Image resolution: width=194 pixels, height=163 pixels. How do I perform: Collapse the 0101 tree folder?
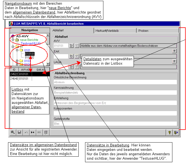click(17, 50)
